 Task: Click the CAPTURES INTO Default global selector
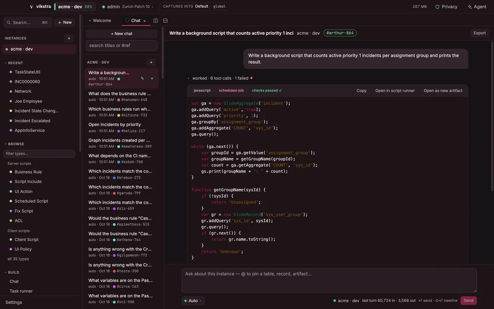point(195,7)
